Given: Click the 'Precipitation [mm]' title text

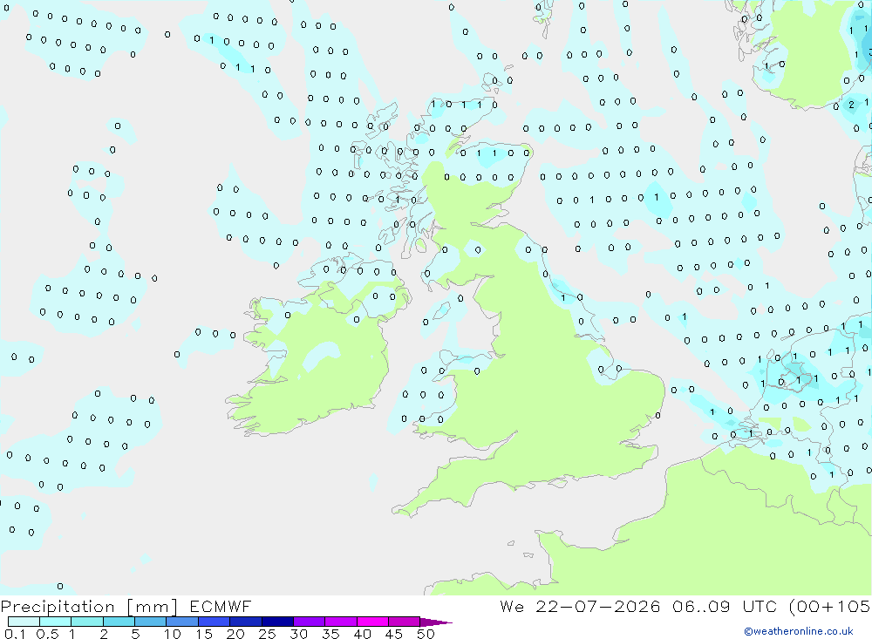Looking at the screenshot, I should coord(90,607).
